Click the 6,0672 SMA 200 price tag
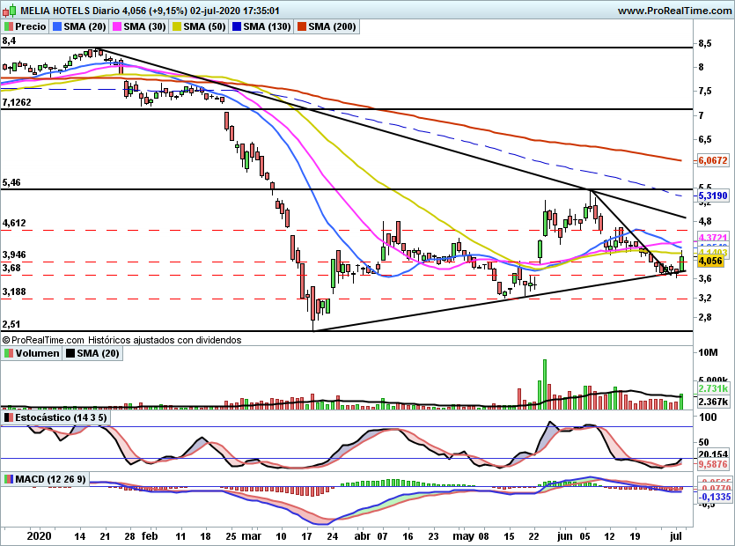Viewport: 735px width, 546px height. (713, 160)
